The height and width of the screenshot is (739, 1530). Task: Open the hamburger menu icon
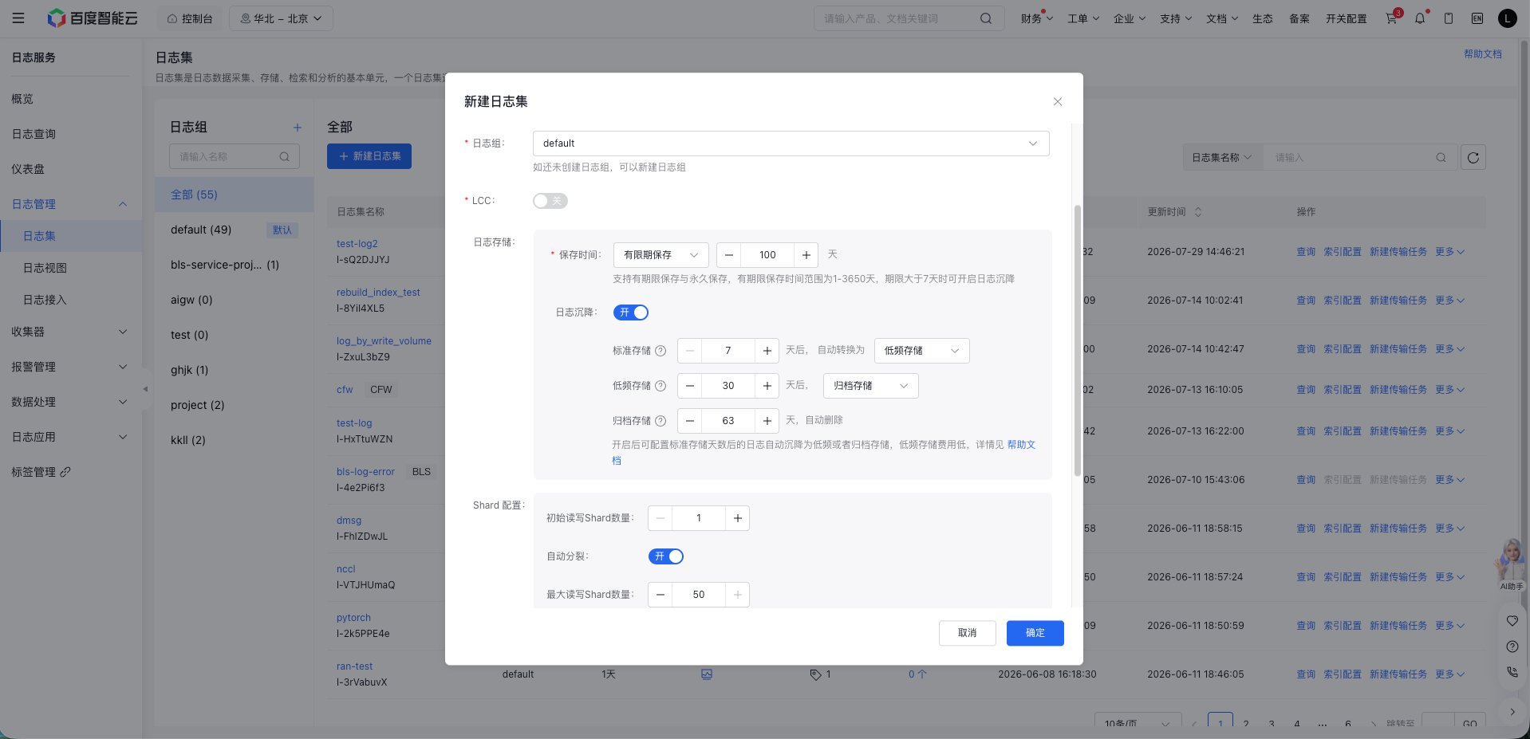pyautogui.click(x=18, y=18)
